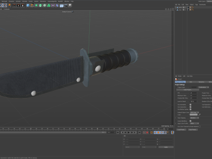Open Edit Render Settings icon

pos(23,5)
